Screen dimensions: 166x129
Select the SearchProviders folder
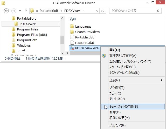87,32
